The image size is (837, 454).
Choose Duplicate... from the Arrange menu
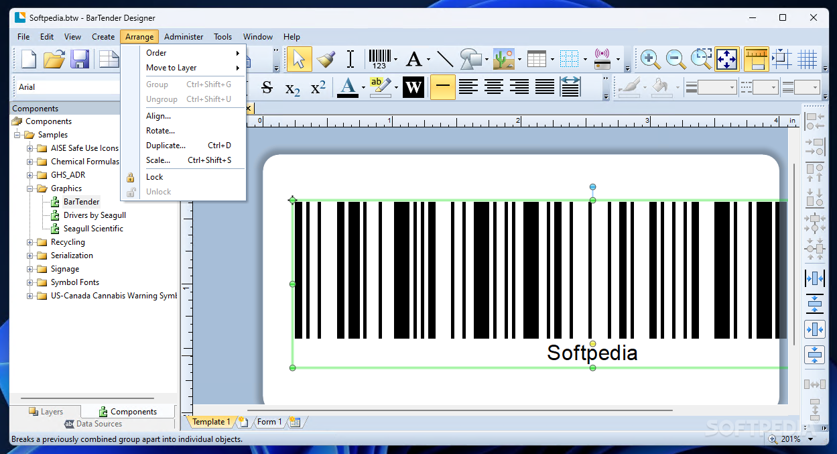[183, 146]
